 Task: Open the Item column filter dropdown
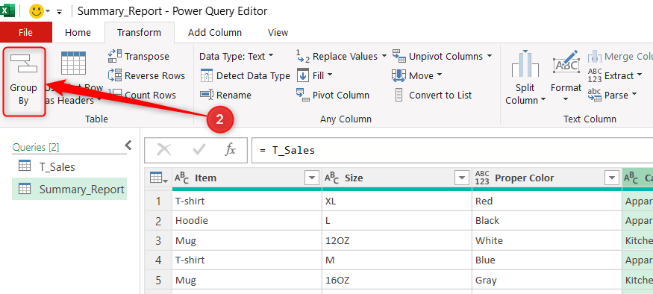pyautogui.click(x=312, y=178)
